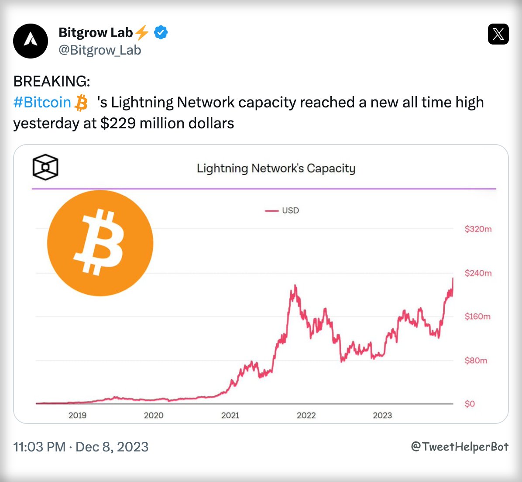522x482 pixels.
Task: Click the X logo in the tweet corner
Action: [x=498, y=34]
